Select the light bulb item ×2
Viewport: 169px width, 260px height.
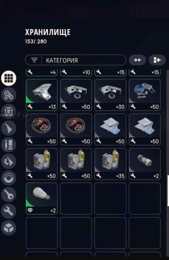pos(42,198)
